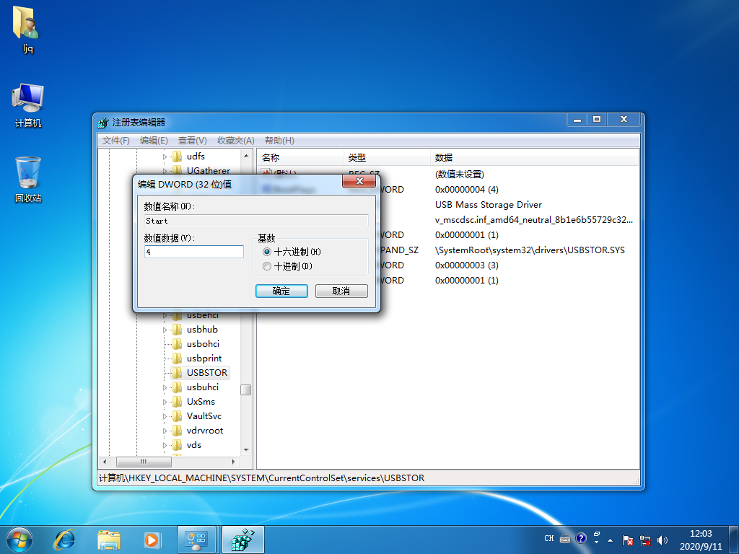Screen dimensions: 739x554
Task: Select the 十六进制 (hexadecimal) radio button
Action: tap(267, 251)
